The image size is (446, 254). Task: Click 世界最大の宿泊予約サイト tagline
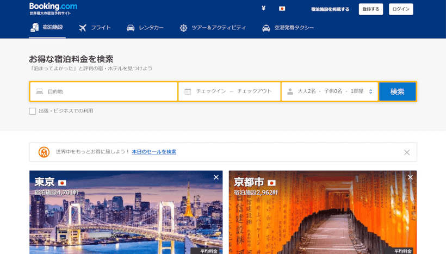(50, 13)
